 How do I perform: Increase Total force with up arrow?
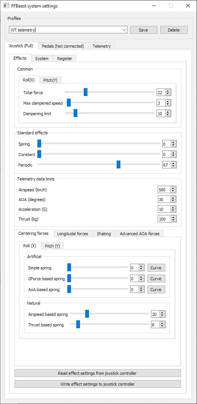(168, 91)
